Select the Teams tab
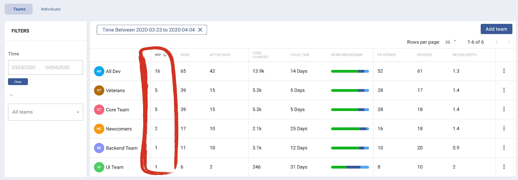The height and width of the screenshot is (180, 518). (19, 9)
